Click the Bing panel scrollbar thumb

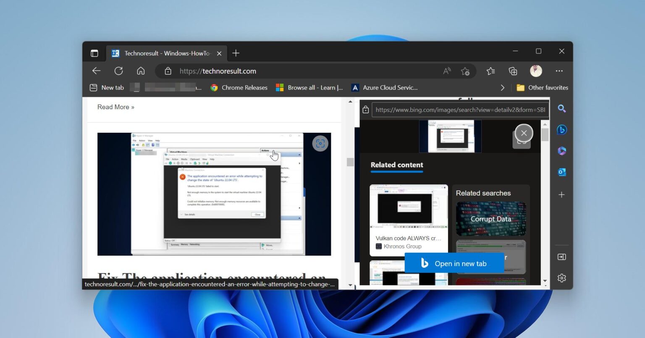coord(545,135)
